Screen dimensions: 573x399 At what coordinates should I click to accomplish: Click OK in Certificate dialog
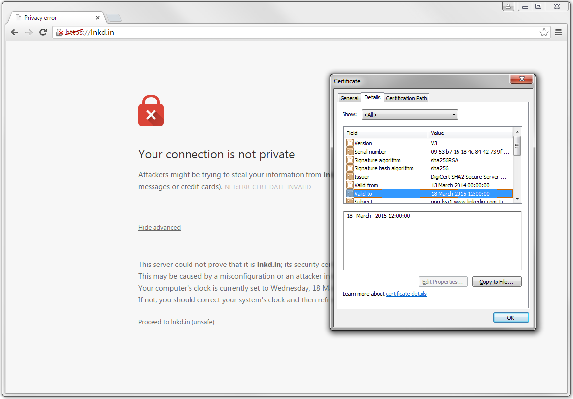point(510,318)
